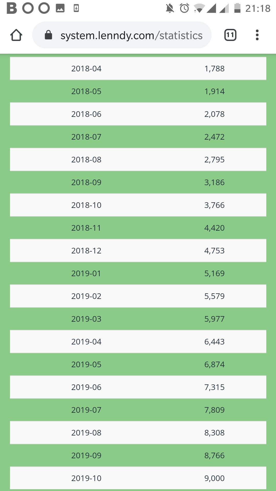This screenshot has width=276, height=491.
Task: Select the 2019-06 table row
Action: 138,387
